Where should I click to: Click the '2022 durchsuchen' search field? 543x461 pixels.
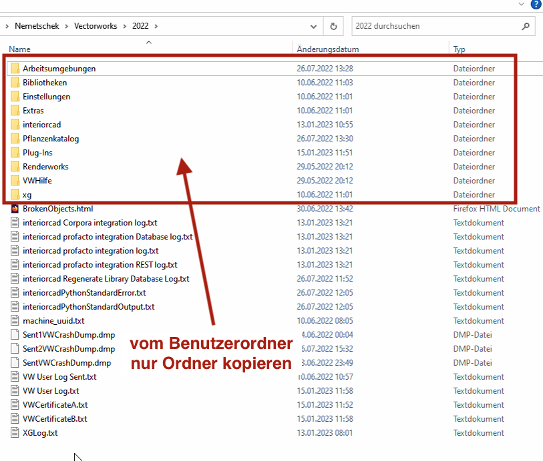click(x=434, y=27)
